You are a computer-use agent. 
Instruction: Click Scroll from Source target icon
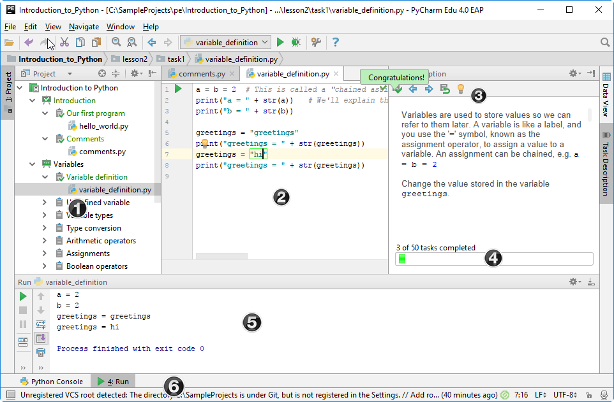[x=102, y=73]
